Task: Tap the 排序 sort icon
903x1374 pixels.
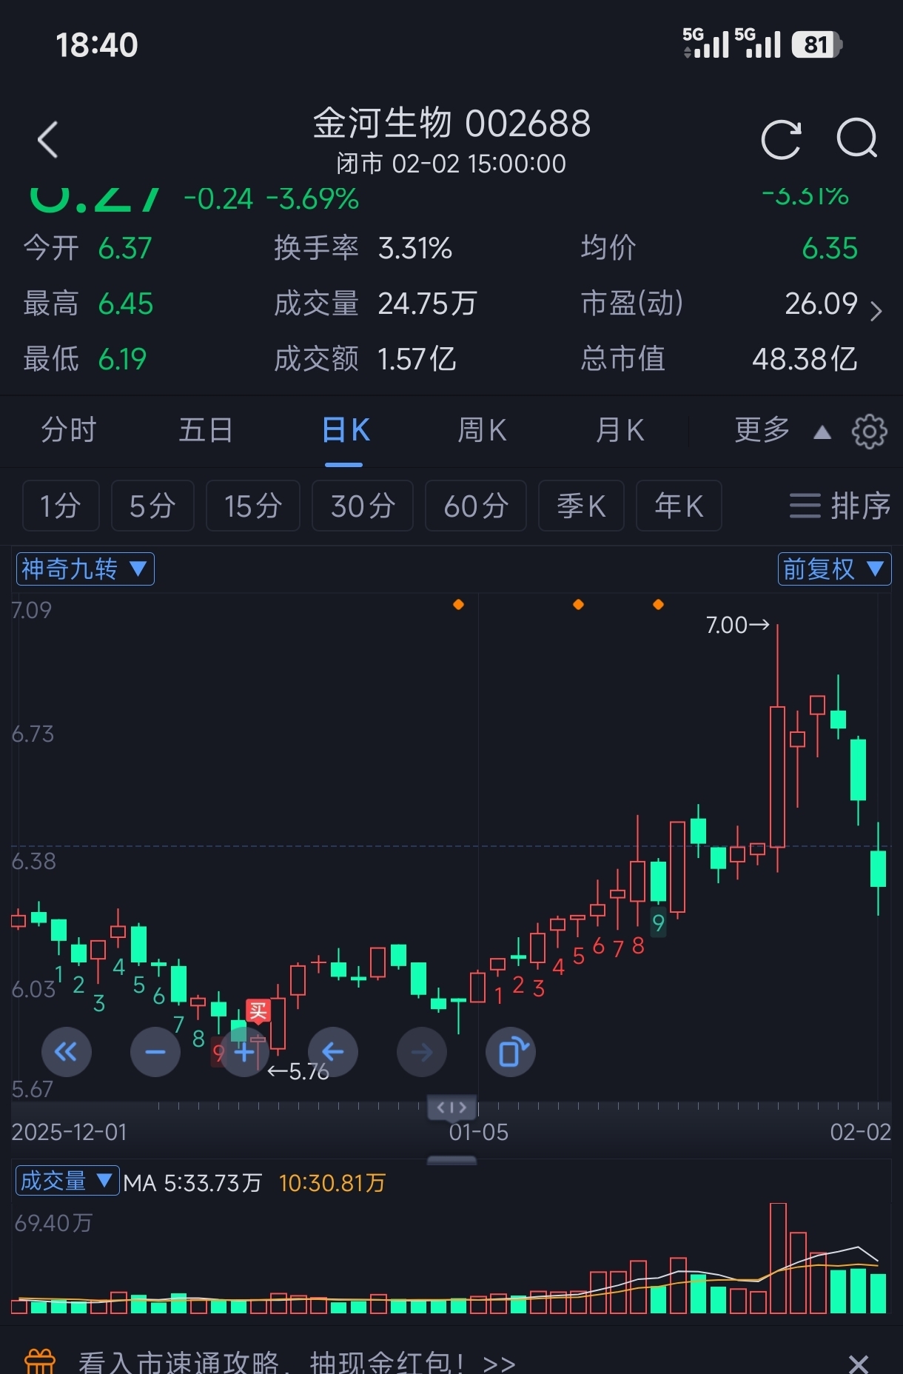Action: 839,506
